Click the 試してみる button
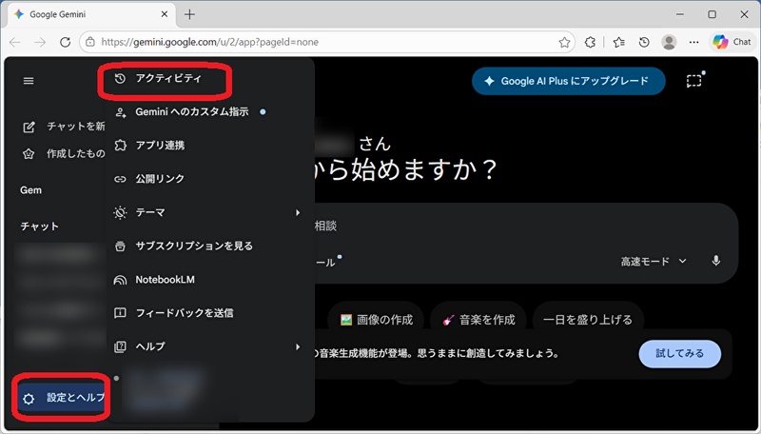 click(x=679, y=353)
